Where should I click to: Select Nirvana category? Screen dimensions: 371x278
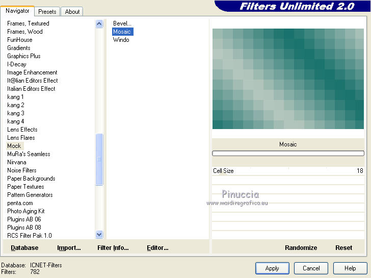[16, 162]
